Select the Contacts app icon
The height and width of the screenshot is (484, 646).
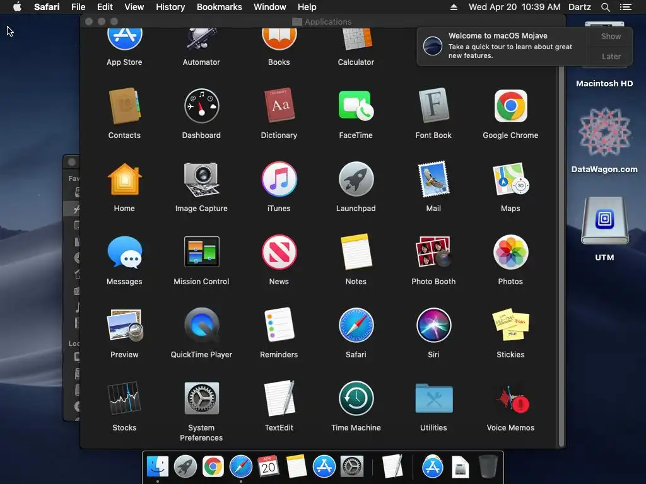coord(124,106)
